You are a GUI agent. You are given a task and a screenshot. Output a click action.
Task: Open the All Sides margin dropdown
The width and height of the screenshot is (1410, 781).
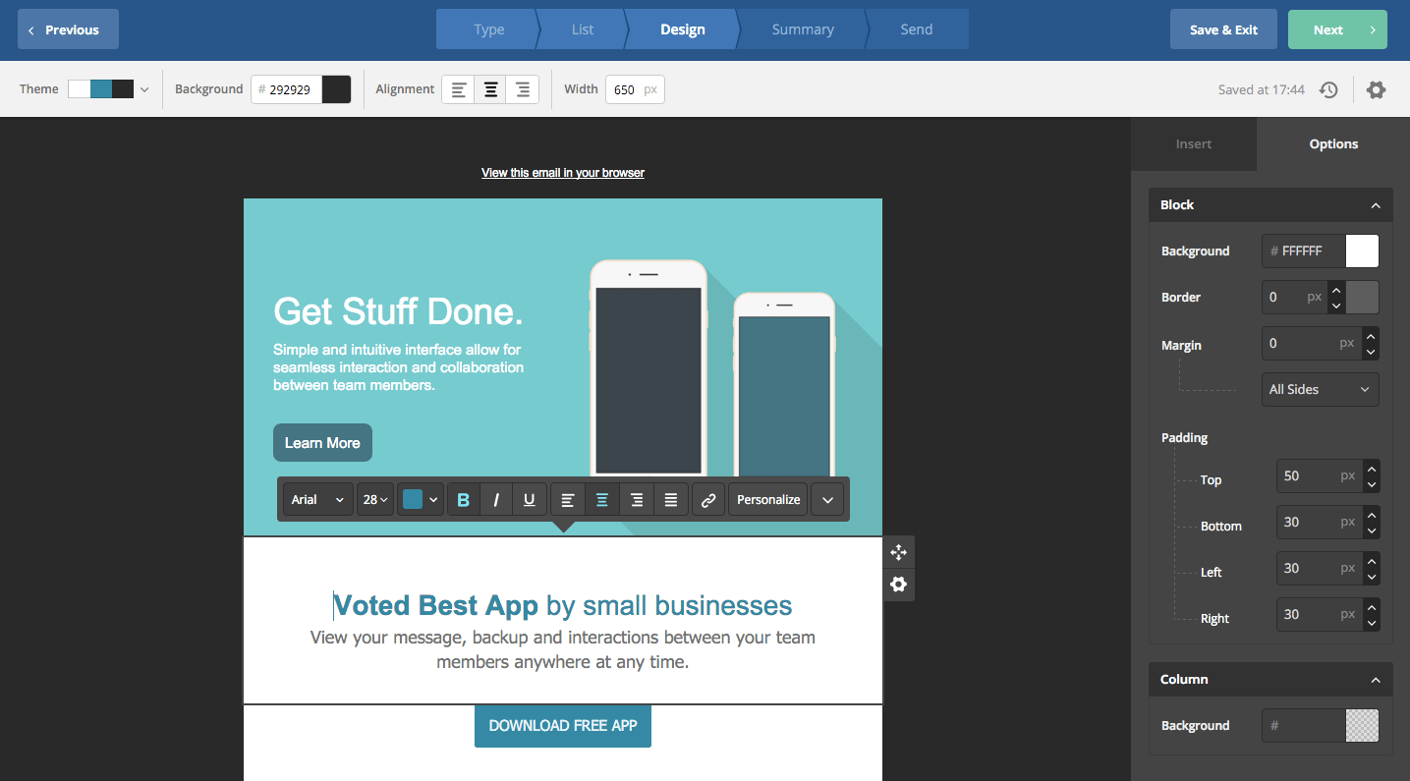pos(1320,389)
